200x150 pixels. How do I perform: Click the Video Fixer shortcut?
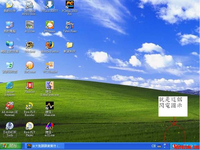pyautogui.click(x=70, y=25)
